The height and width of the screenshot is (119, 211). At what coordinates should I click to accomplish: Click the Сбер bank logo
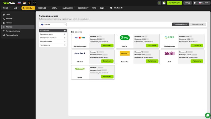[x=169, y=37]
